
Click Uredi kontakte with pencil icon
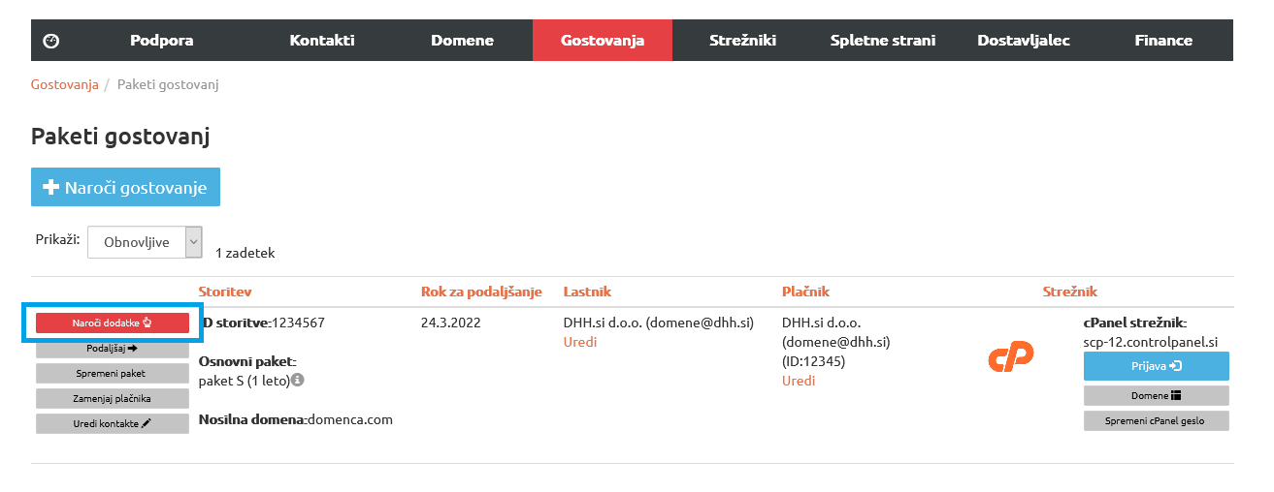[113, 423]
